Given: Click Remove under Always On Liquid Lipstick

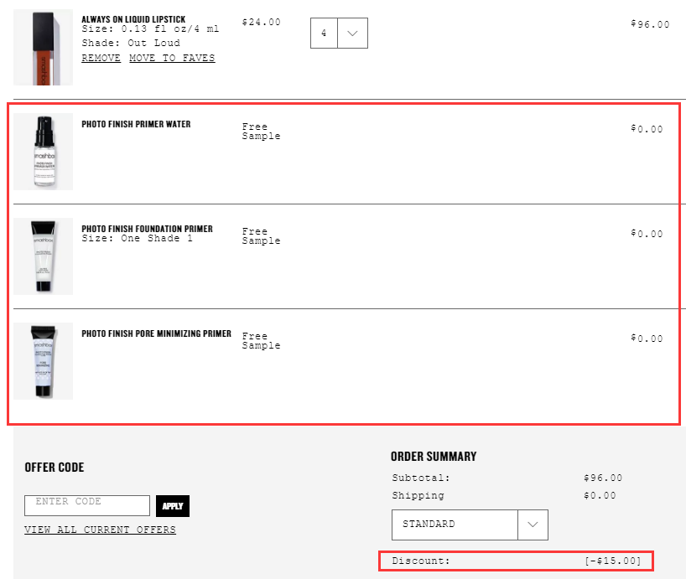Looking at the screenshot, I should point(101,59).
